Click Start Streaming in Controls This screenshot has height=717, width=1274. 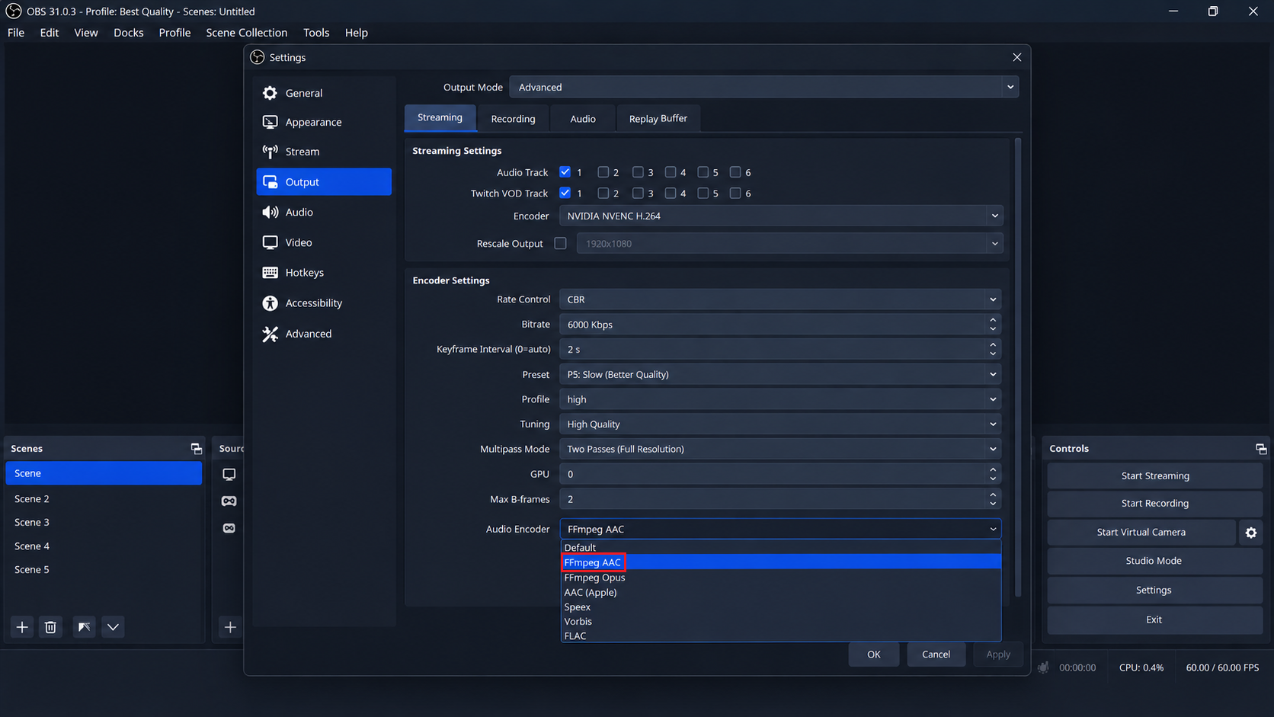[x=1155, y=475]
